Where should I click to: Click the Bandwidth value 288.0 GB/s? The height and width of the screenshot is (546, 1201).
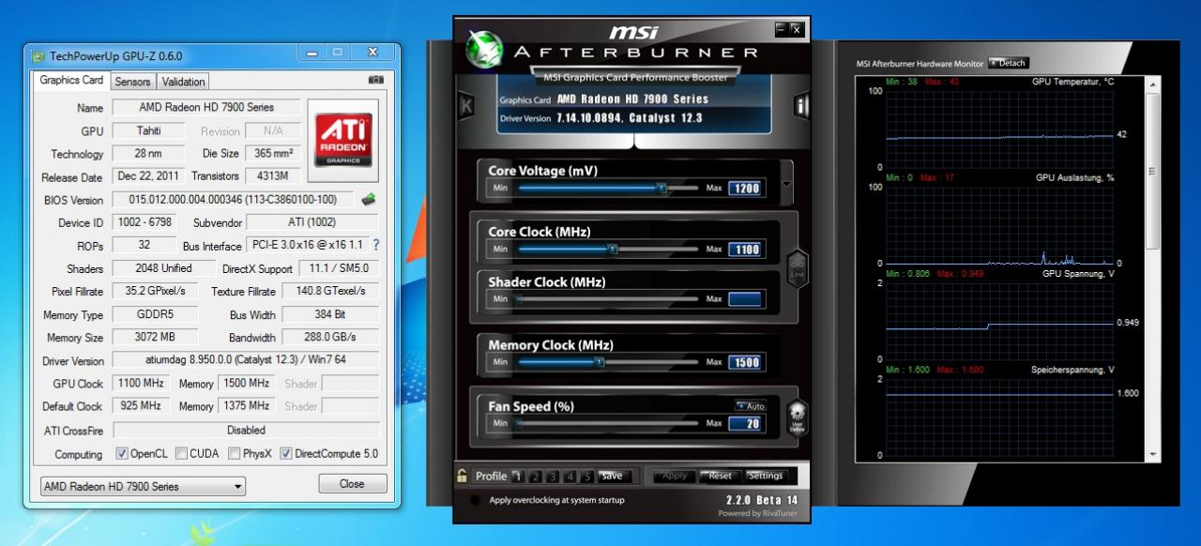coord(330,337)
